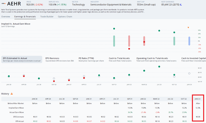Viewport: 206px width, 123px height.
Task: Select the EPS Revisions metric
Action: [x=60, y=59]
